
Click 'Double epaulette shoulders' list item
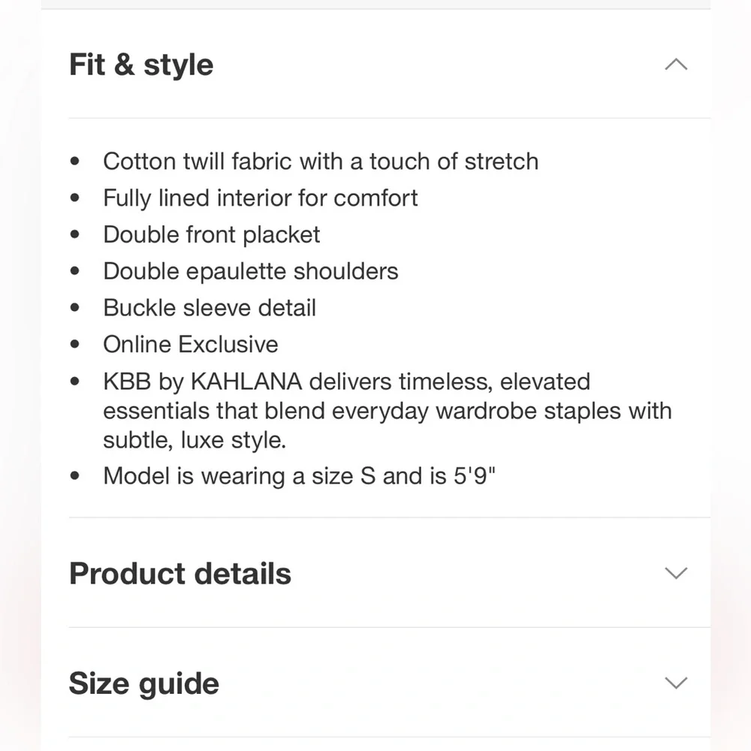click(251, 272)
